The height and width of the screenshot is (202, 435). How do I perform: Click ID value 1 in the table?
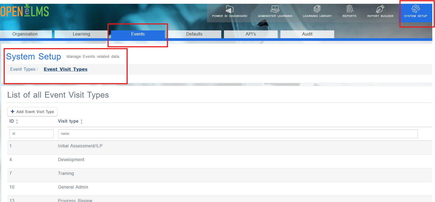coord(11,146)
